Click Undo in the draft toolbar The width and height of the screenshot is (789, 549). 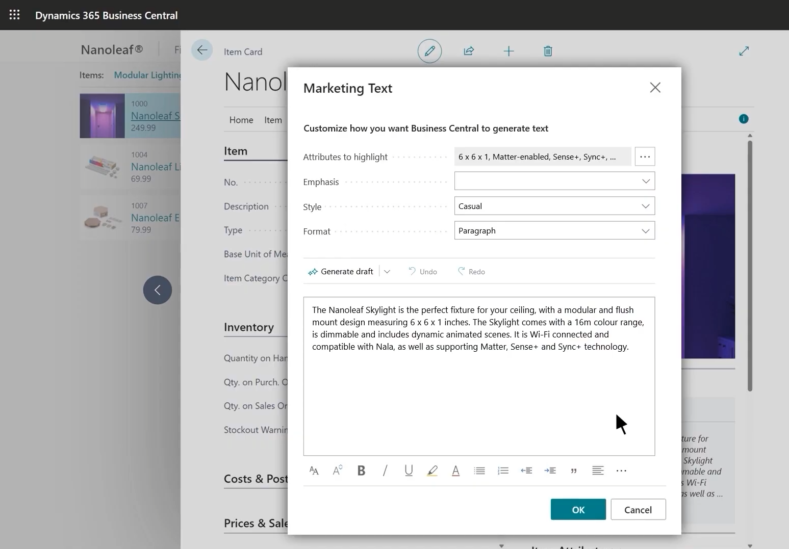point(422,272)
